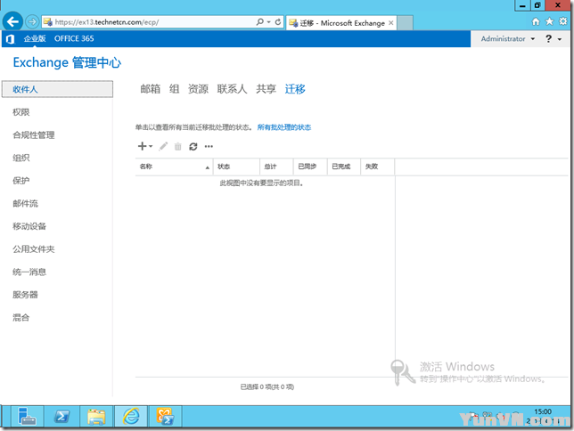This screenshot has width=574, height=431.
Task: Click the Exchange 管理中心 title
Action: point(67,62)
